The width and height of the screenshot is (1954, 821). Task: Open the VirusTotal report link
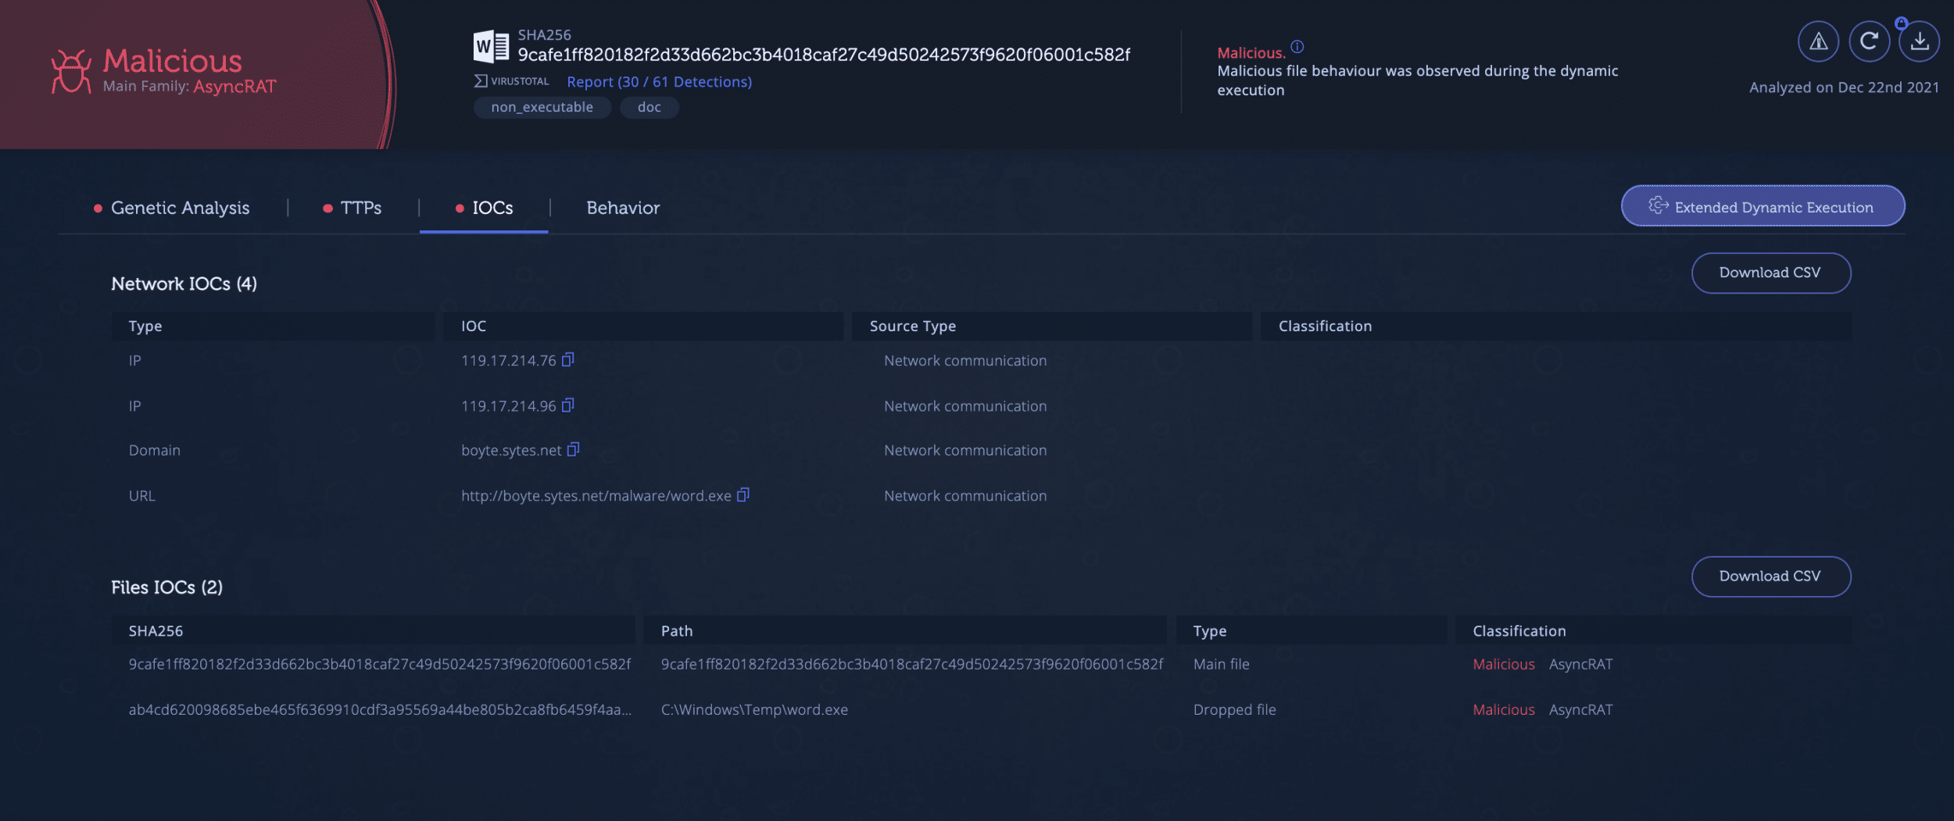coord(659,82)
